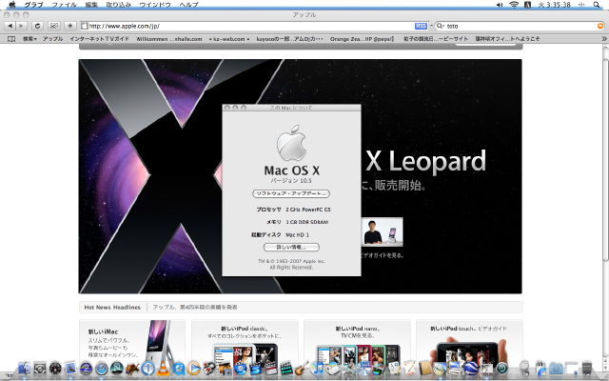
Task: Click the Web Clip scissors toolbar button
Action: coord(53,26)
